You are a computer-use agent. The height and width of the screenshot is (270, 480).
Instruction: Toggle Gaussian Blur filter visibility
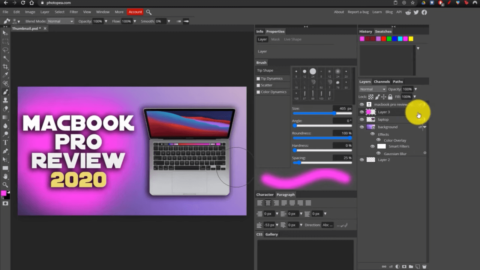(378, 153)
